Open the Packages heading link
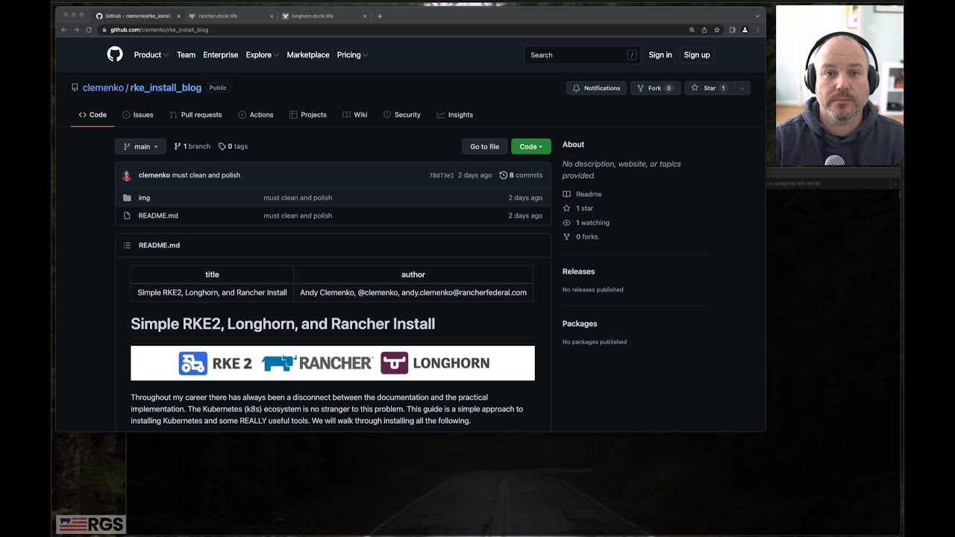 coord(580,324)
